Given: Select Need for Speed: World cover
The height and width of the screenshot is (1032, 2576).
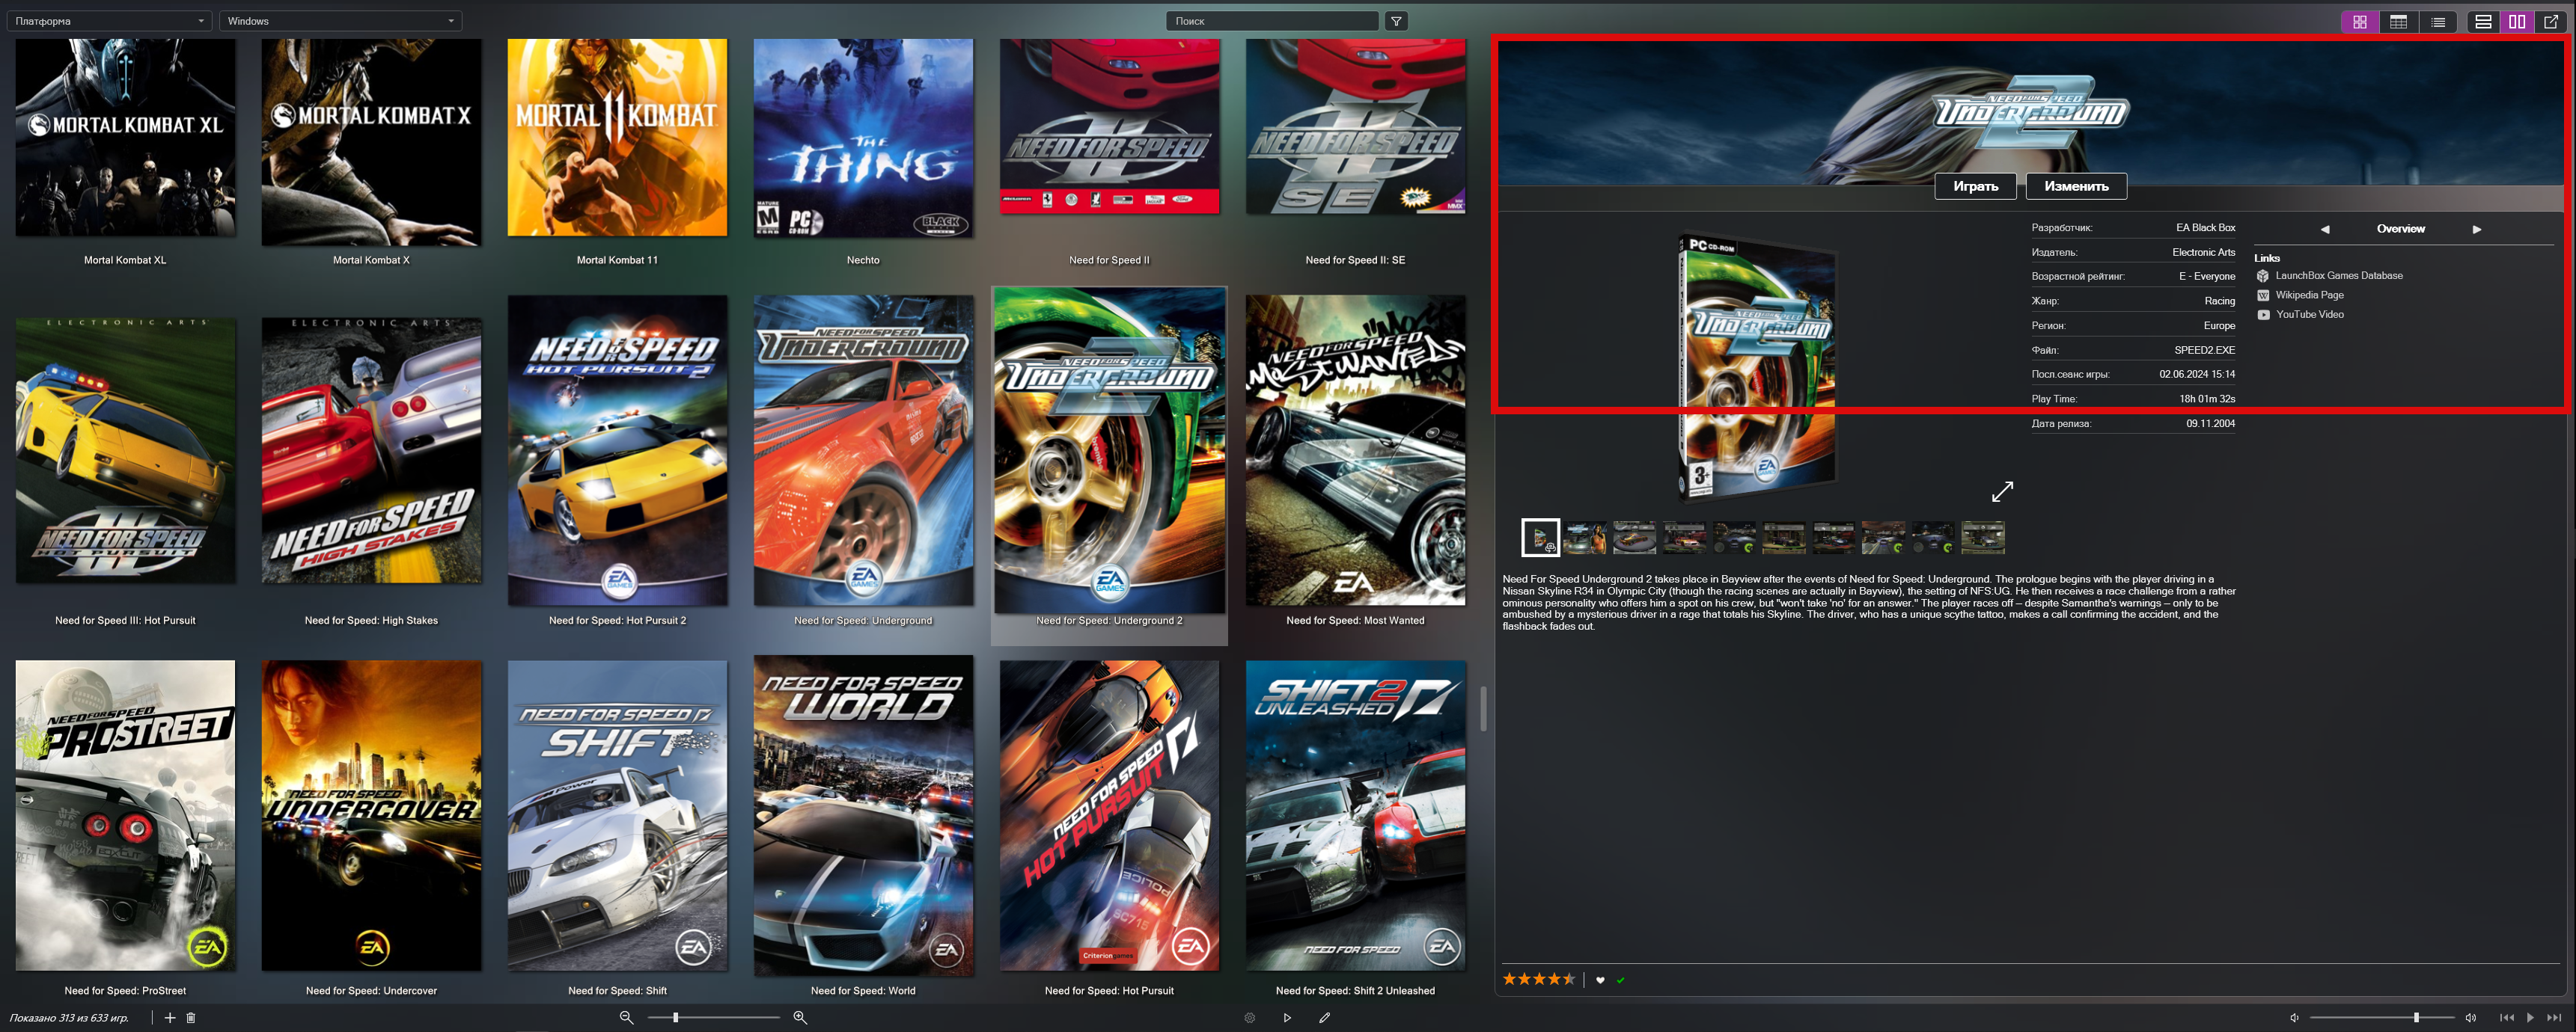Looking at the screenshot, I should (x=863, y=815).
